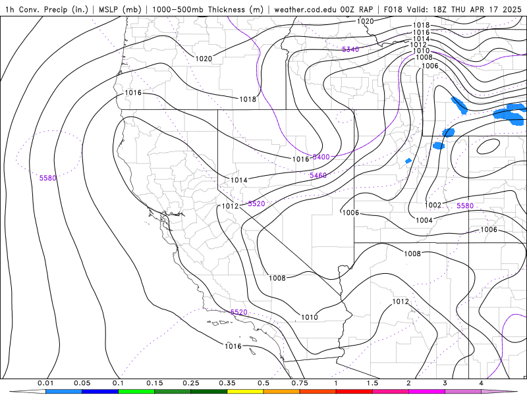The height and width of the screenshot is (395, 527).
Task: Click the 1002 isobar label
Action: 433,205
